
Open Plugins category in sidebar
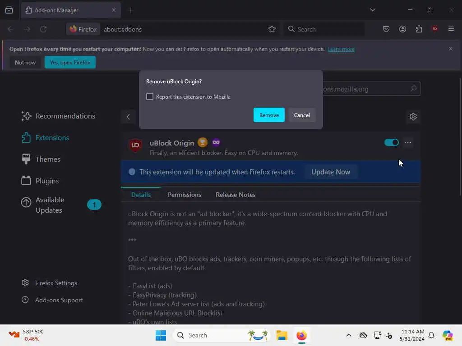point(40,181)
